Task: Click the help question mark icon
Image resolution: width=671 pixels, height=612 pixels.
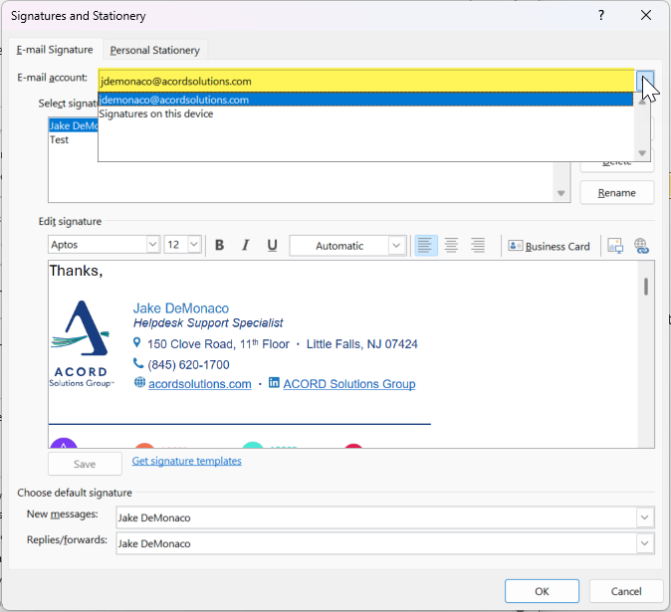Action: tap(601, 16)
